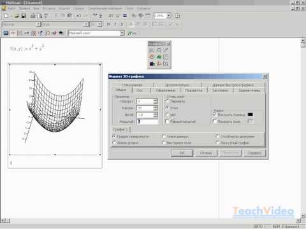Click the Go button beside the web address box
This screenshot has width=306, height=229.
tap(132, 33)
